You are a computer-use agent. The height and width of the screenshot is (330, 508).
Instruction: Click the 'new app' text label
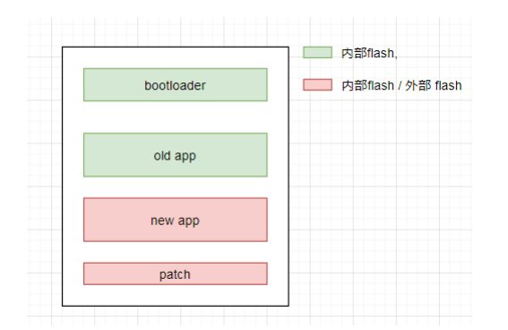[x=175, y=221]
